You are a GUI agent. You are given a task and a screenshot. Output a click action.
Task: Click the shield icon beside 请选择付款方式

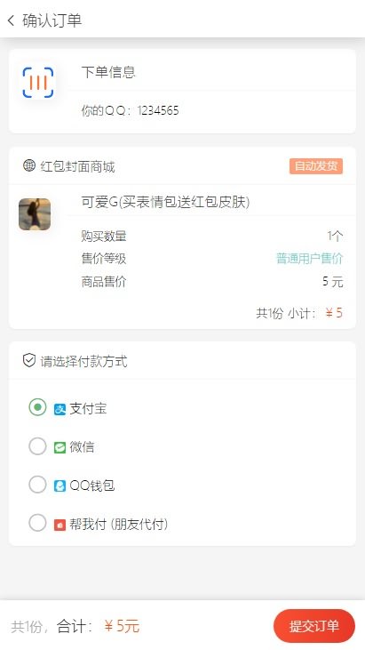(x=29, y=361)
